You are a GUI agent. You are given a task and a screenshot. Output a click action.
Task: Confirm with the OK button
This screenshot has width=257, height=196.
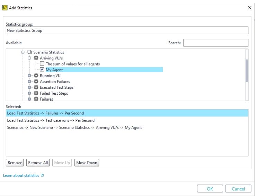[x=210, y=189]
